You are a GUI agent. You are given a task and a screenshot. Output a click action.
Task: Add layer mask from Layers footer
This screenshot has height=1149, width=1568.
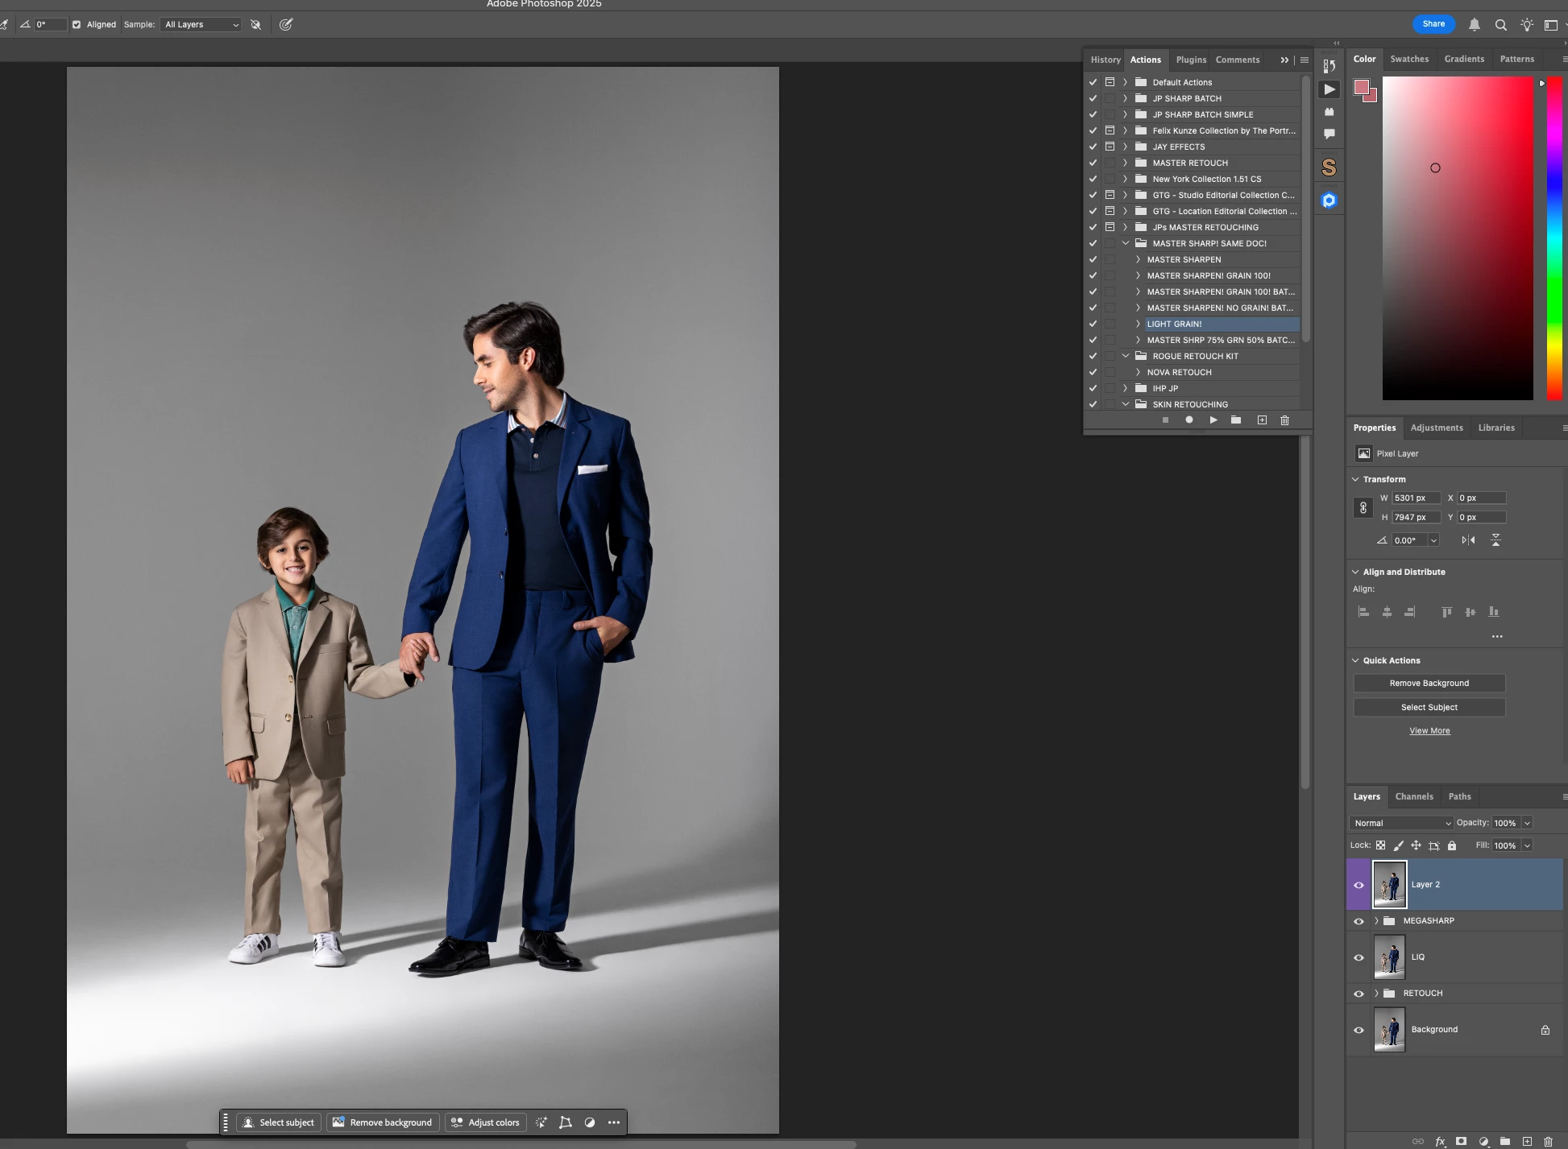pos(1461,1141)
